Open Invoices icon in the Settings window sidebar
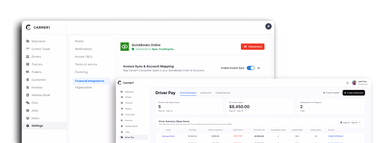392x143 pixels. [x=28, y=88]
